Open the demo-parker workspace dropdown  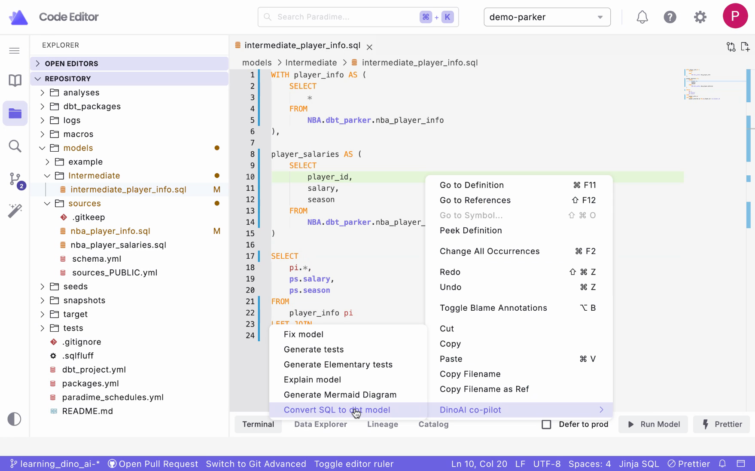547,17
